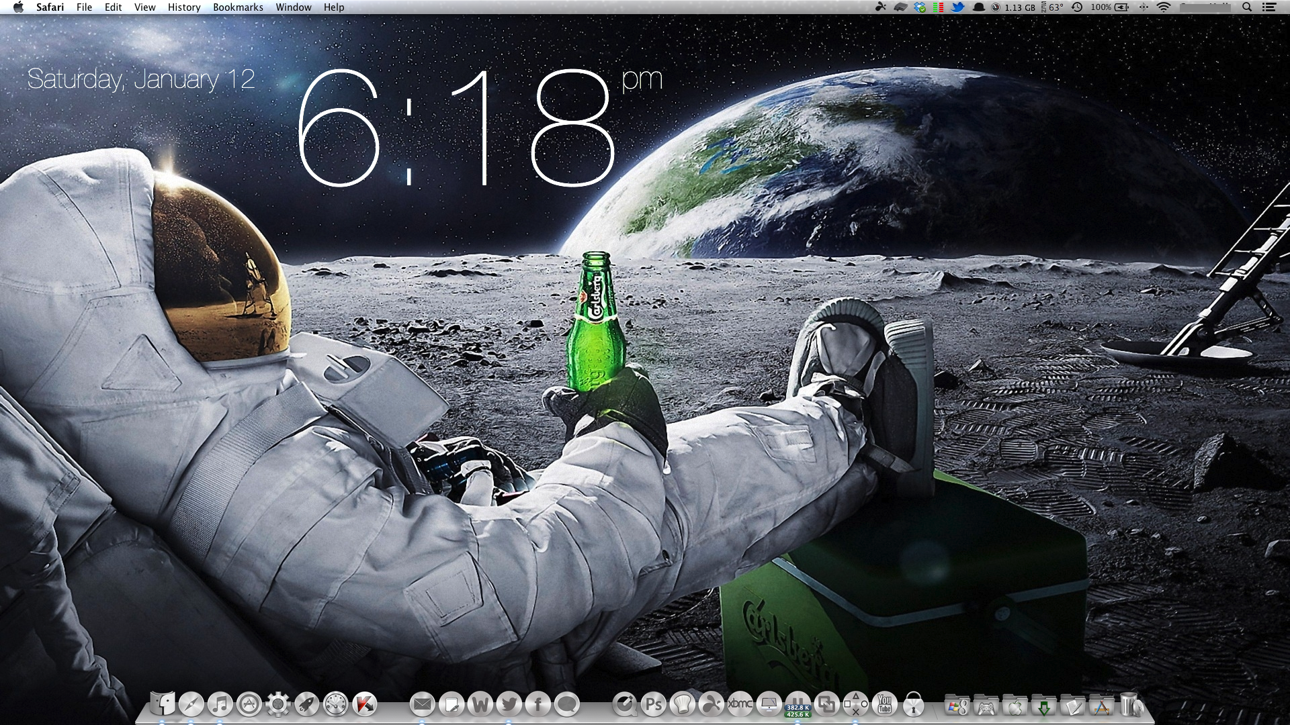
Task: Open chef hat app in dock
Action: [683, 704]
